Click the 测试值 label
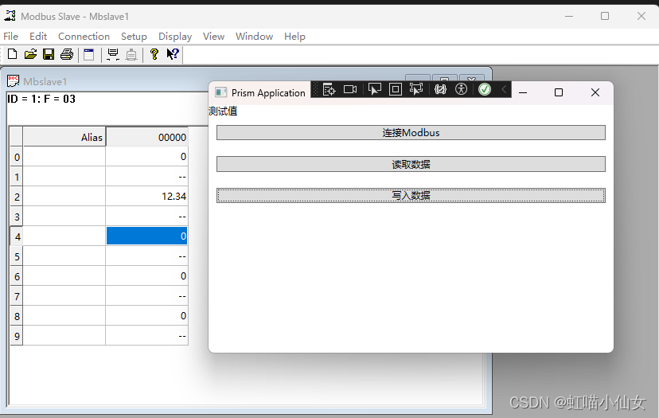This screenshot has width=659, height=418. 223,111
